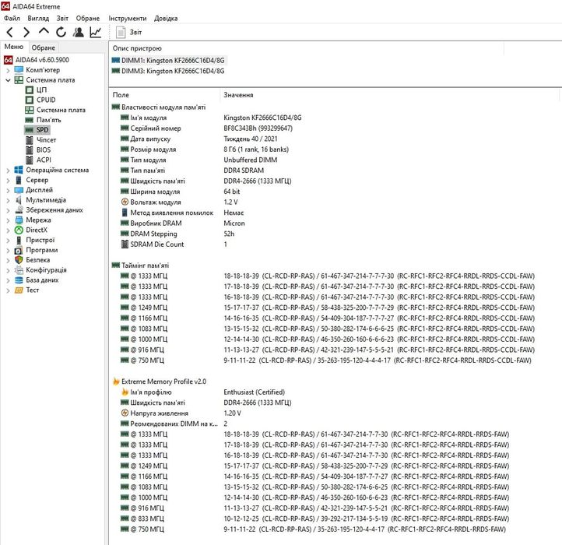562x545 pixels.
Task: Click the Тест icon in tree
Action: pos(19,290)
